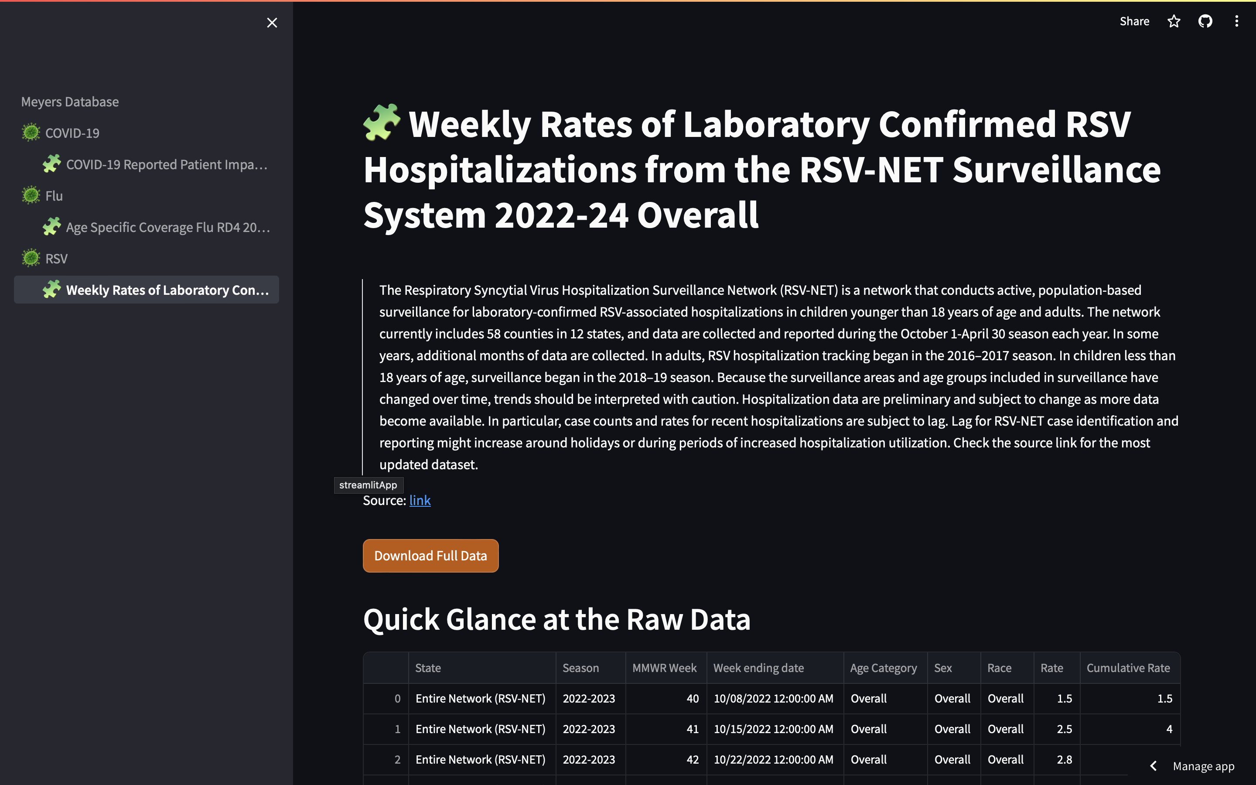Click the RSV-NET puzzle piece icon
1256x785 pixels.
(x=51, y=290)
